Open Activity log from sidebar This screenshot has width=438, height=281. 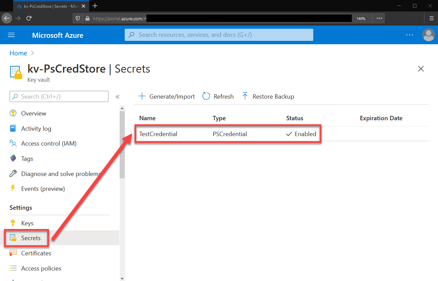pyautogui.click(x=36, y=128)
